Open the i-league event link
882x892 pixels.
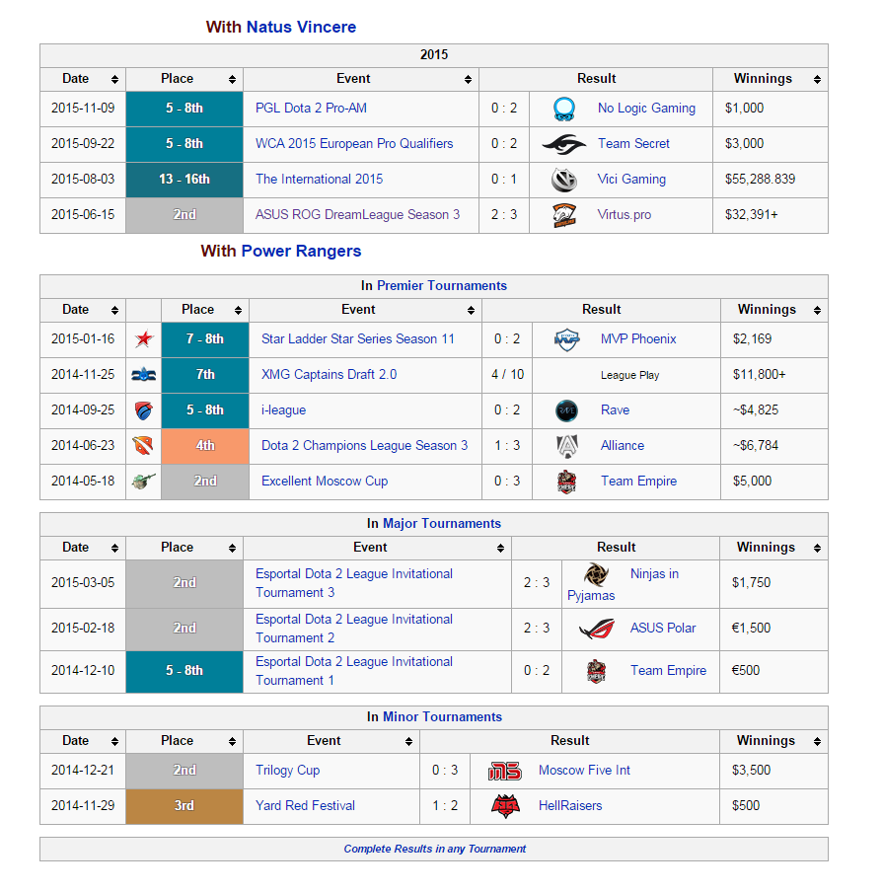tap(284, 410)
